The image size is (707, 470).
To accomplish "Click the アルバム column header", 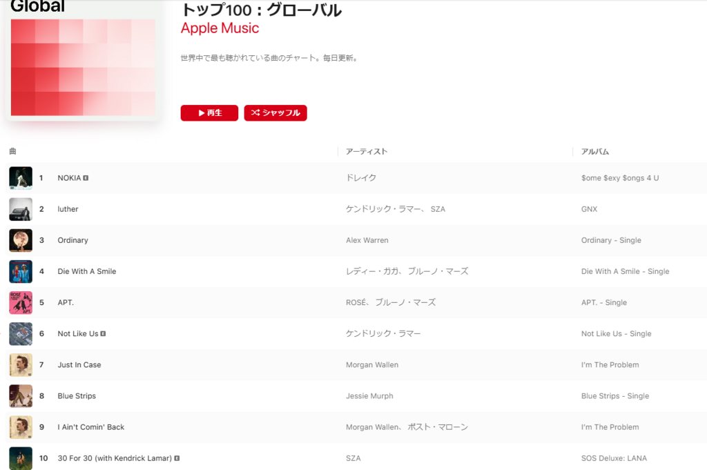I will coord(595,151).
